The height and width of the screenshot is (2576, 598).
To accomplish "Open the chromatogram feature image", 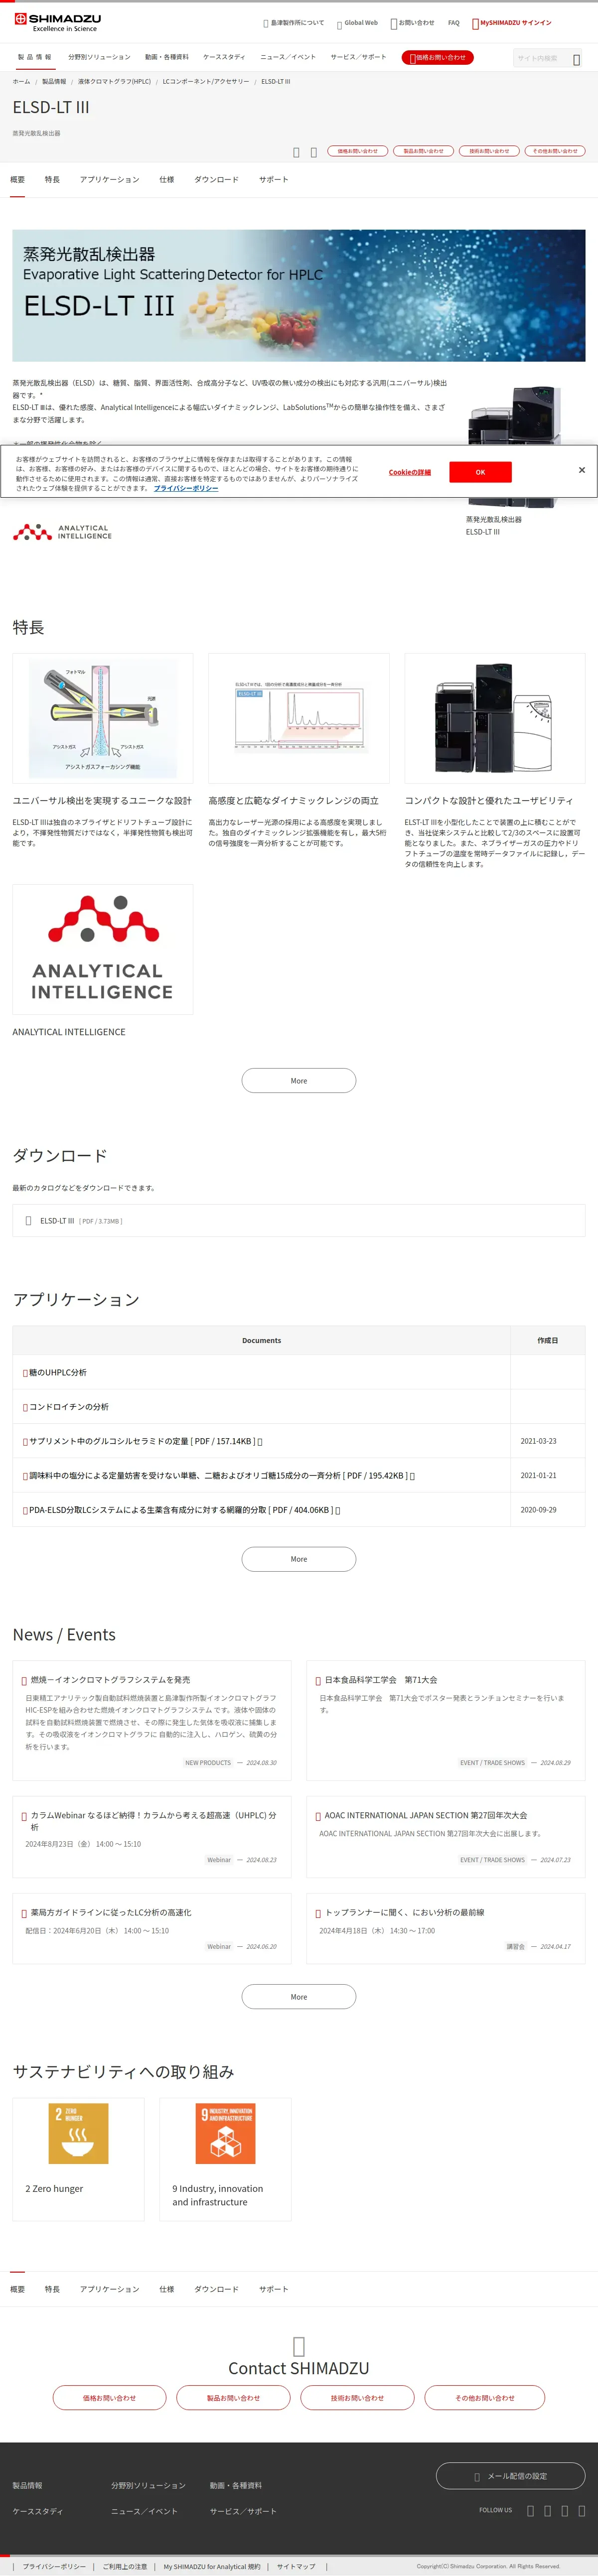I will (299, 718).
